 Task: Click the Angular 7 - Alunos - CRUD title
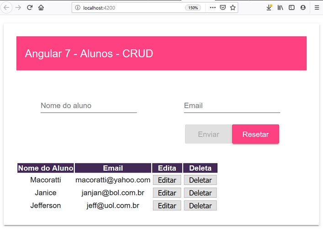tap(89, 54)
